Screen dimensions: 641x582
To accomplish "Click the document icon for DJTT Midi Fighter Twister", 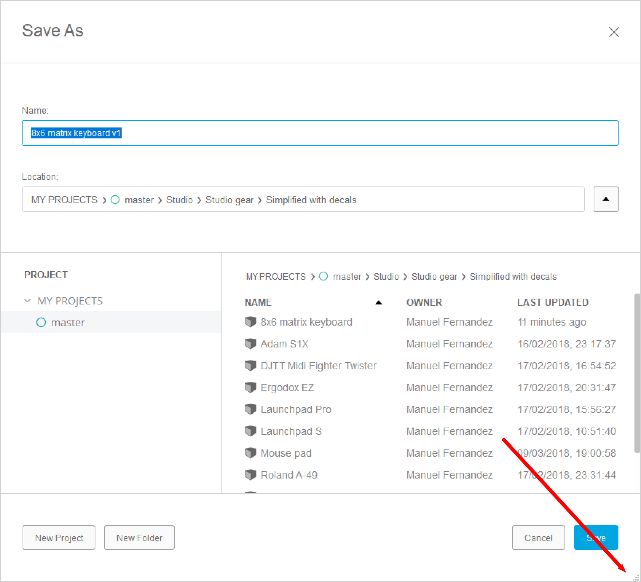I will (x=251, y=365).
